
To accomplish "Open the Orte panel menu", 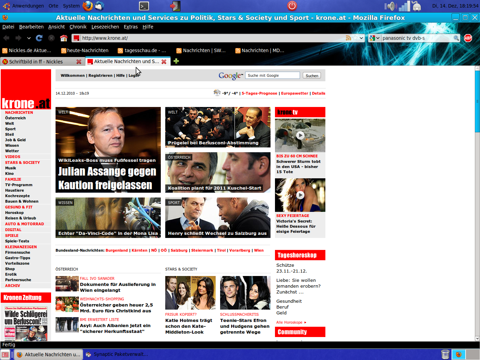I will click(53, 6).
